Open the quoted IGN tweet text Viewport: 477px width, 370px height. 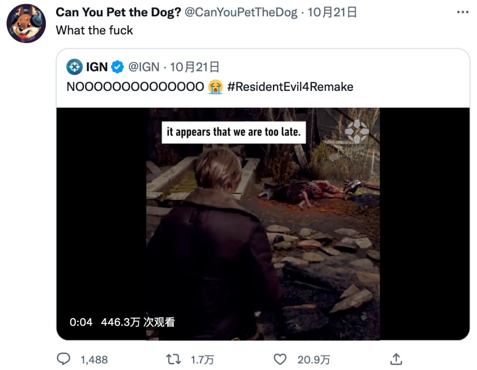click(x=136, y=87)
